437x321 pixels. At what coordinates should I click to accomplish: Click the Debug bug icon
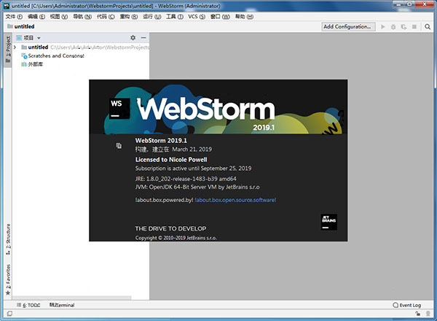[x=393, y=27]
